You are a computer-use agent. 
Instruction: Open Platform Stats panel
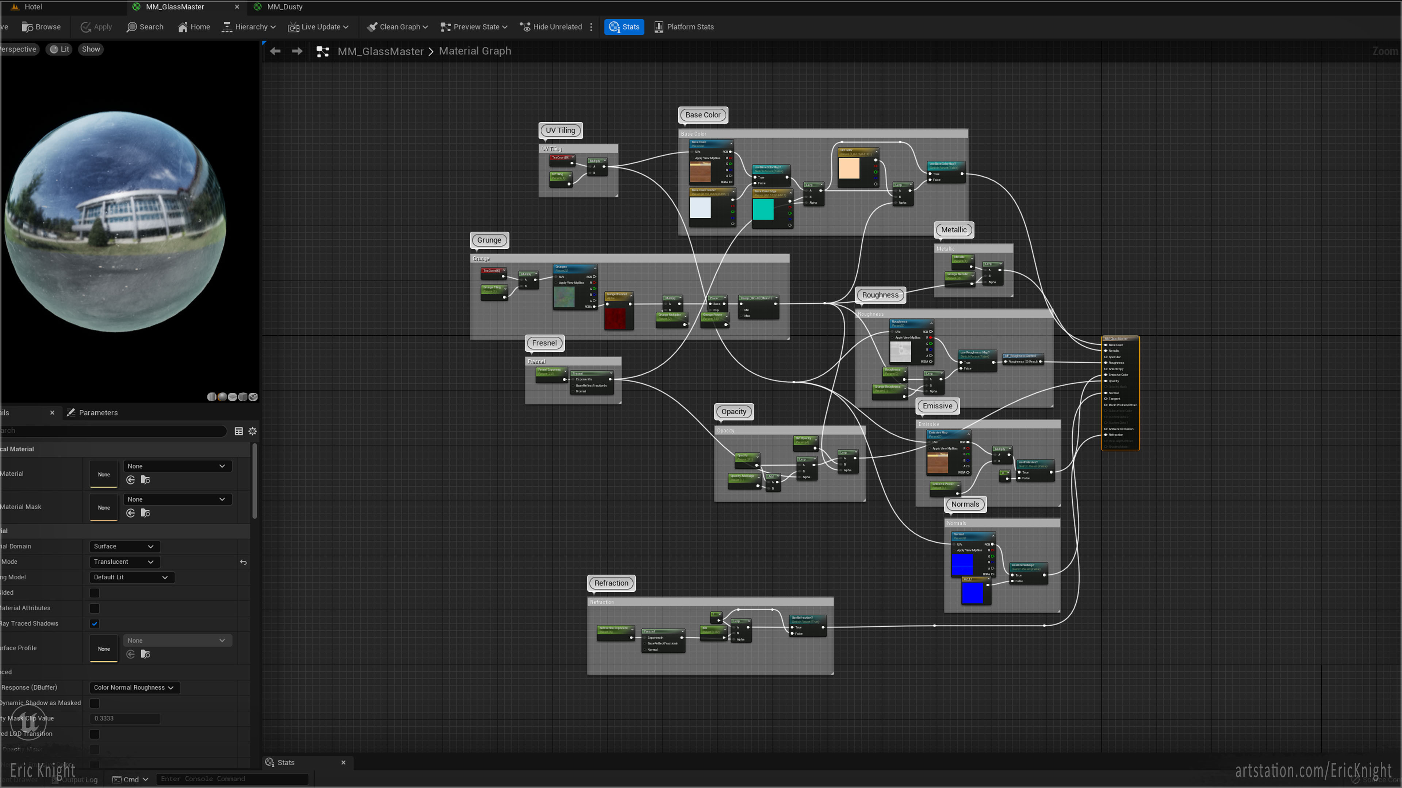coord(684,27)
